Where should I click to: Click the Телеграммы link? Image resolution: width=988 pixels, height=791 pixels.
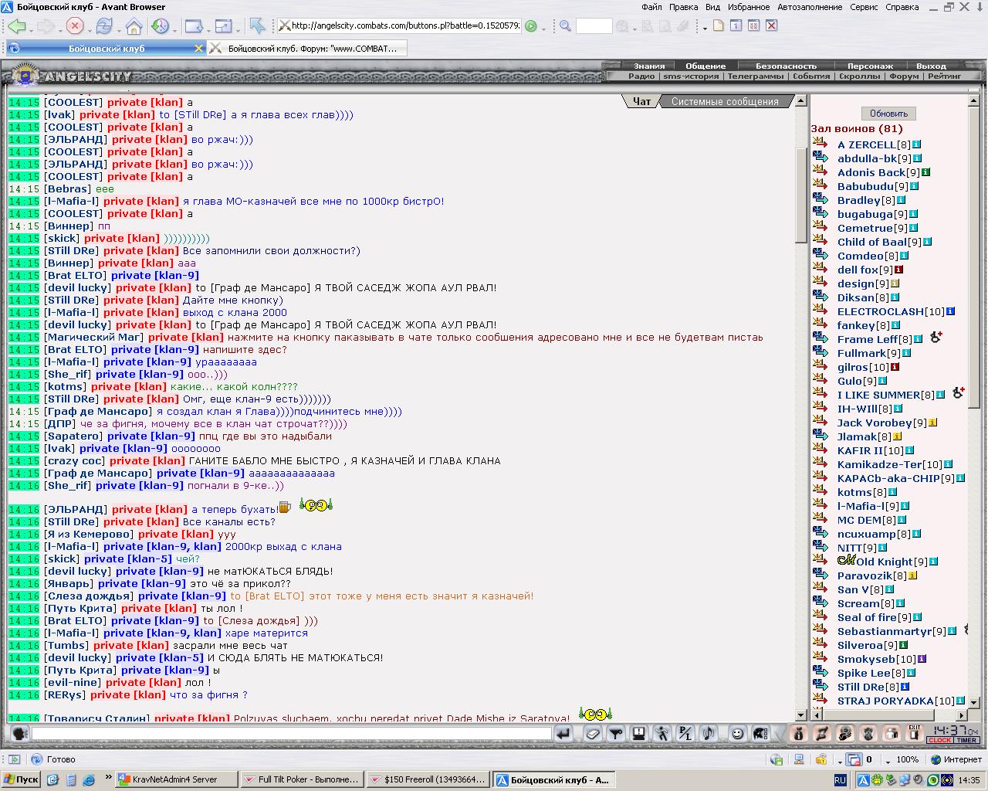tap(756, 76)
